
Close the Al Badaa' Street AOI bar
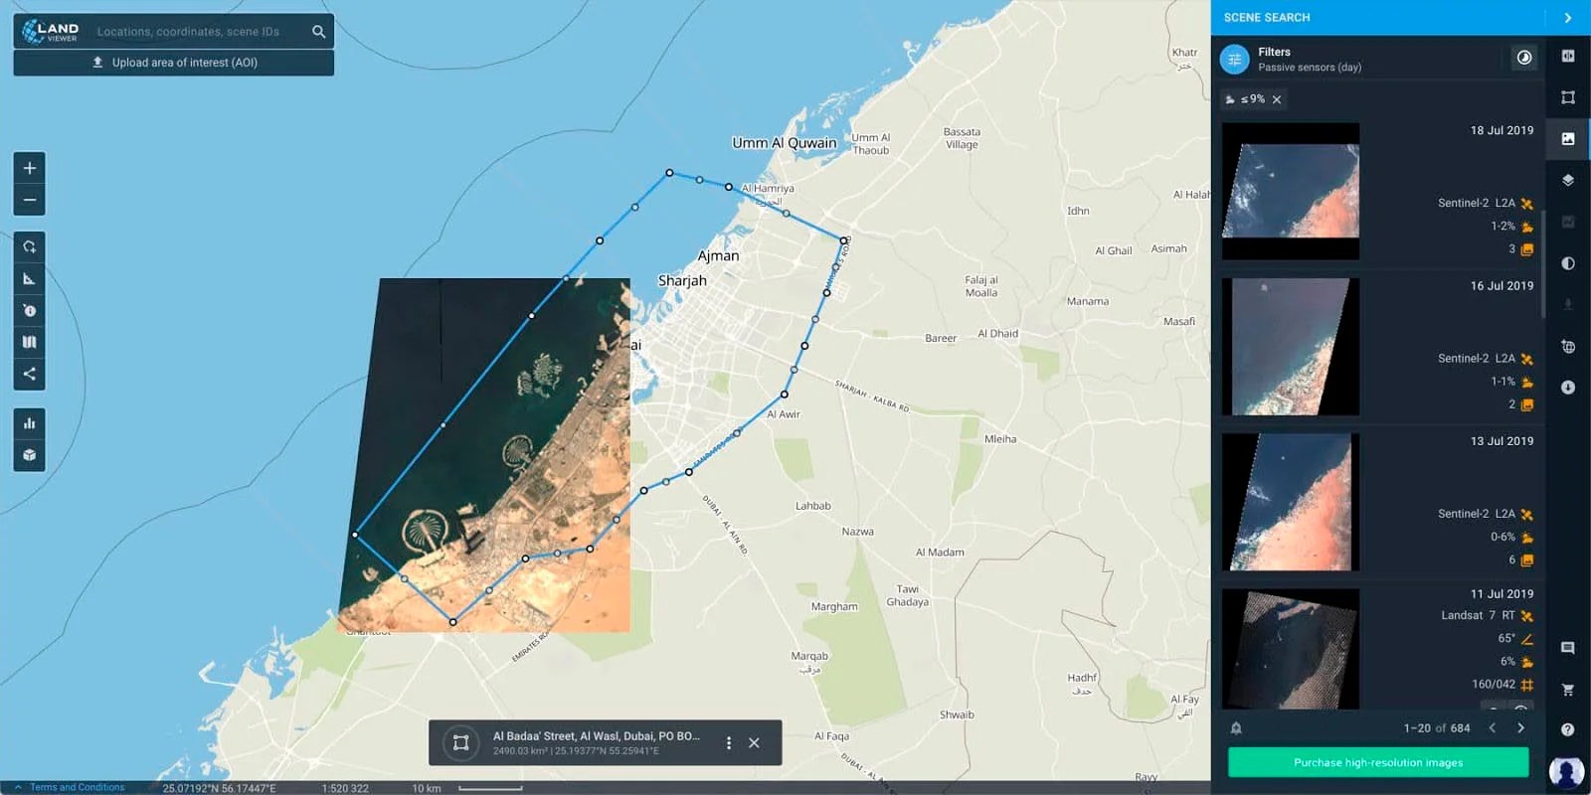(x=755, y=742)
